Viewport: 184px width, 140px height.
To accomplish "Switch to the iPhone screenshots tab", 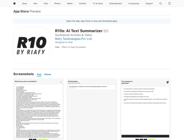I will [x=47, y=74].
